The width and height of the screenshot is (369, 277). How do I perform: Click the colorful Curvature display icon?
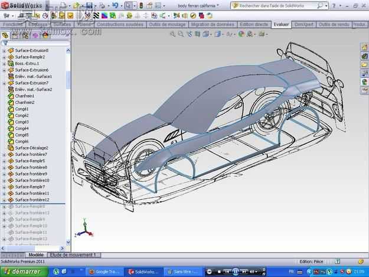point(105,16)
